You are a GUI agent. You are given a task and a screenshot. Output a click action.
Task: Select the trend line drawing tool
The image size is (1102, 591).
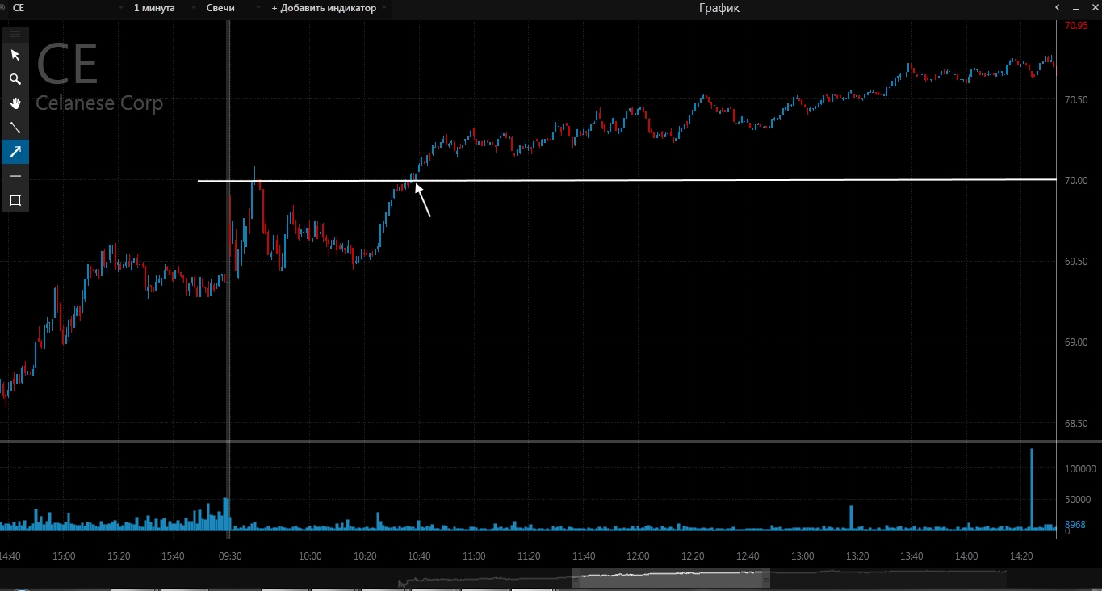click(x=15, y=128)
